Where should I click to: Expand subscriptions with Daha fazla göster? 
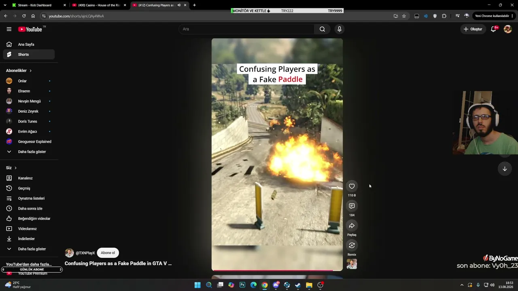(28, 152)
